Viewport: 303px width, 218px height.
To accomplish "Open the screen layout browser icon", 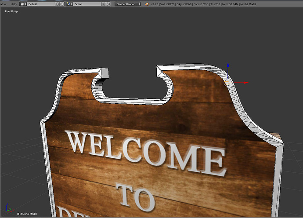I will [x=23, y=4].
